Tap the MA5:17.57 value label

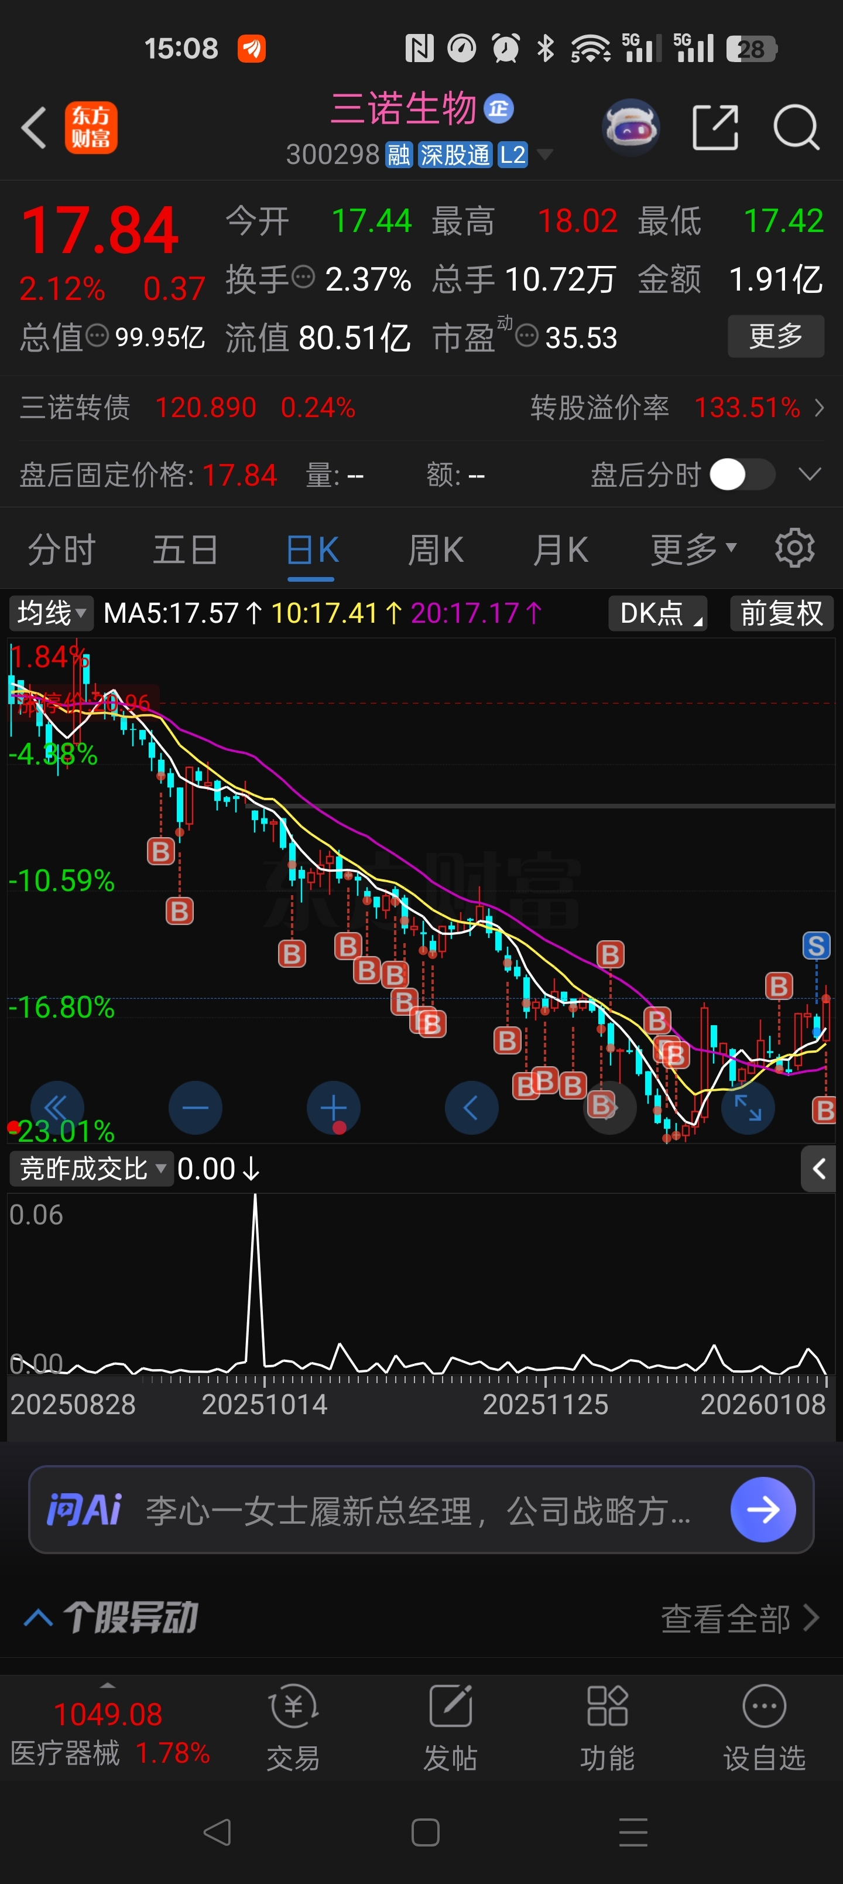pyautogui.click(x=171, y=613)
